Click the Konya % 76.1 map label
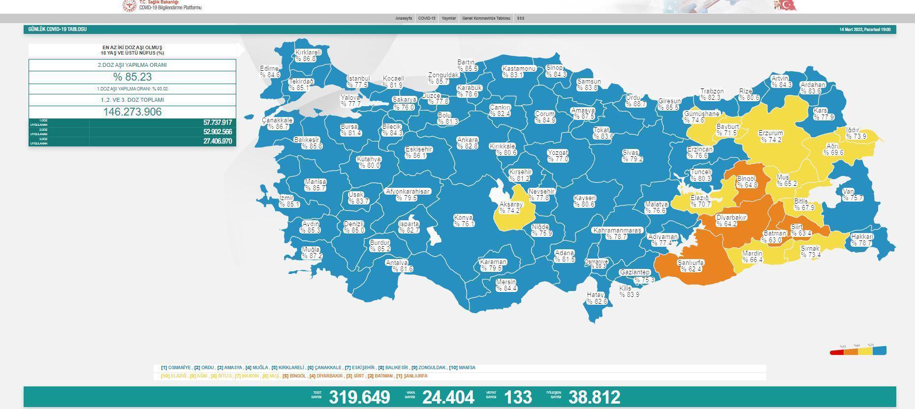This screenshot has height=409, width=915. point(464,221)
